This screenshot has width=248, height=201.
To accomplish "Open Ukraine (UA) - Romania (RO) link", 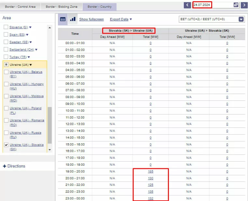I will tap(27, 123).
